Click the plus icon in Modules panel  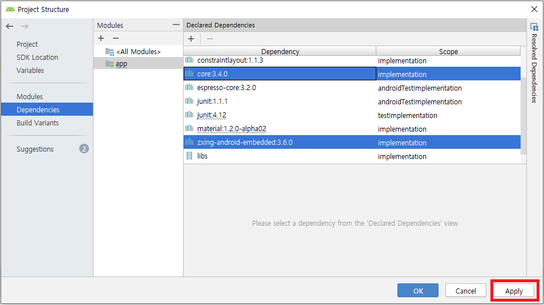tap(101, 38)
